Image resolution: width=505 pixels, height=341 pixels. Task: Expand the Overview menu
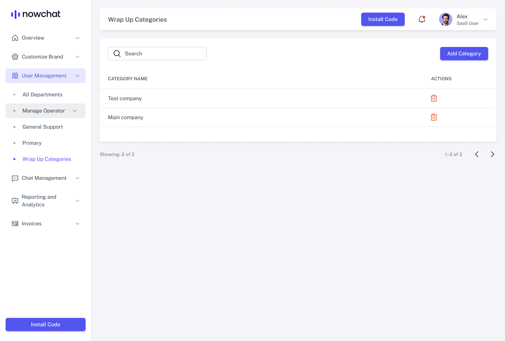tap(46, 38)
